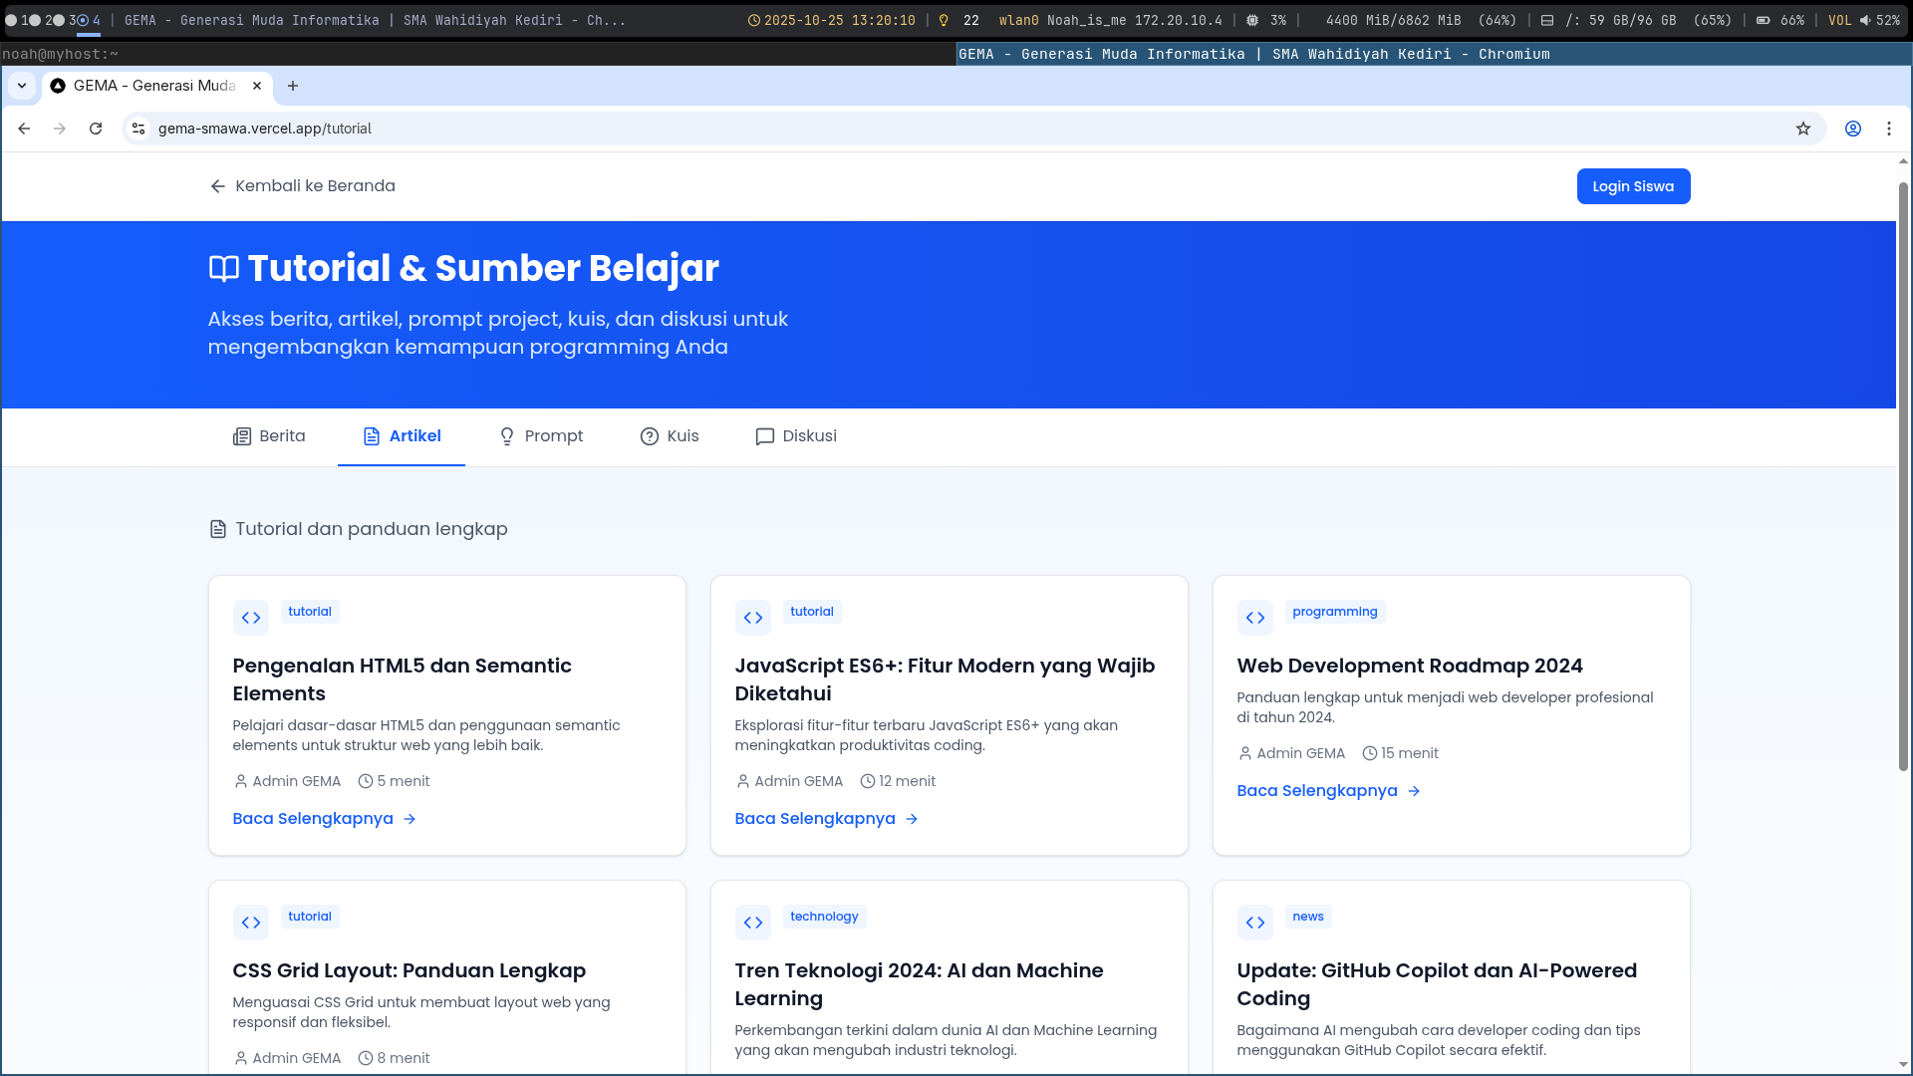Image resolution: width=1913 pixels, height=1076 pixels.
Task: Click the site information icon in address bar
Action: click(x=138, y=129)
